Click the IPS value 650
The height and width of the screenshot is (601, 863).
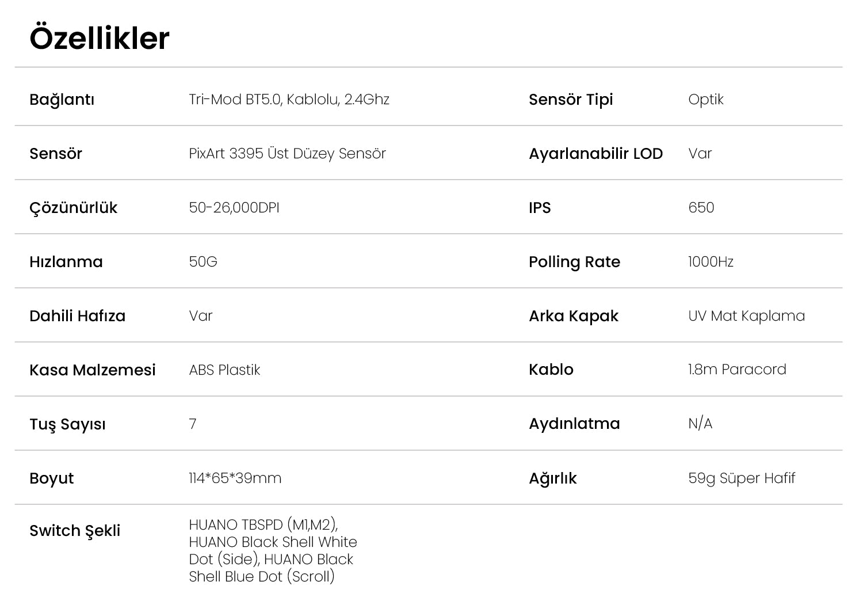[701, 208]
